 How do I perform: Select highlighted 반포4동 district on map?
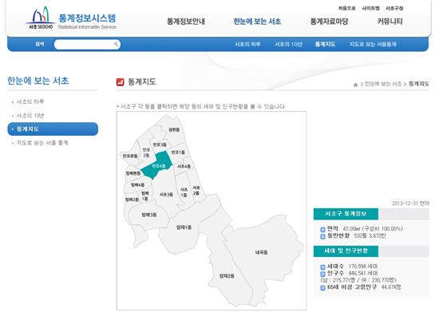pos(159,166)
